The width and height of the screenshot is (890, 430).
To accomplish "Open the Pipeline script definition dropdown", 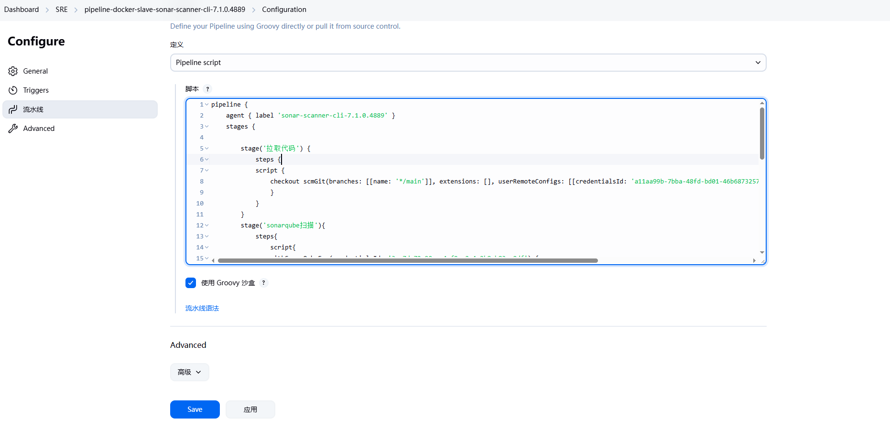I will (467, 63).
